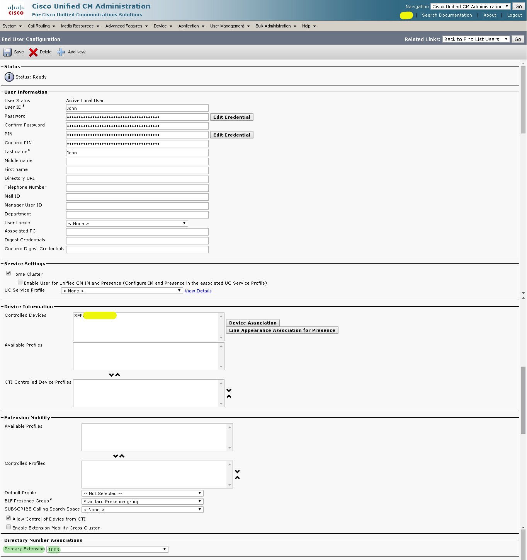This screenshot has width=527, height=560.
Task: Click the Cisco logo
Action: click(x=16, y=10)
